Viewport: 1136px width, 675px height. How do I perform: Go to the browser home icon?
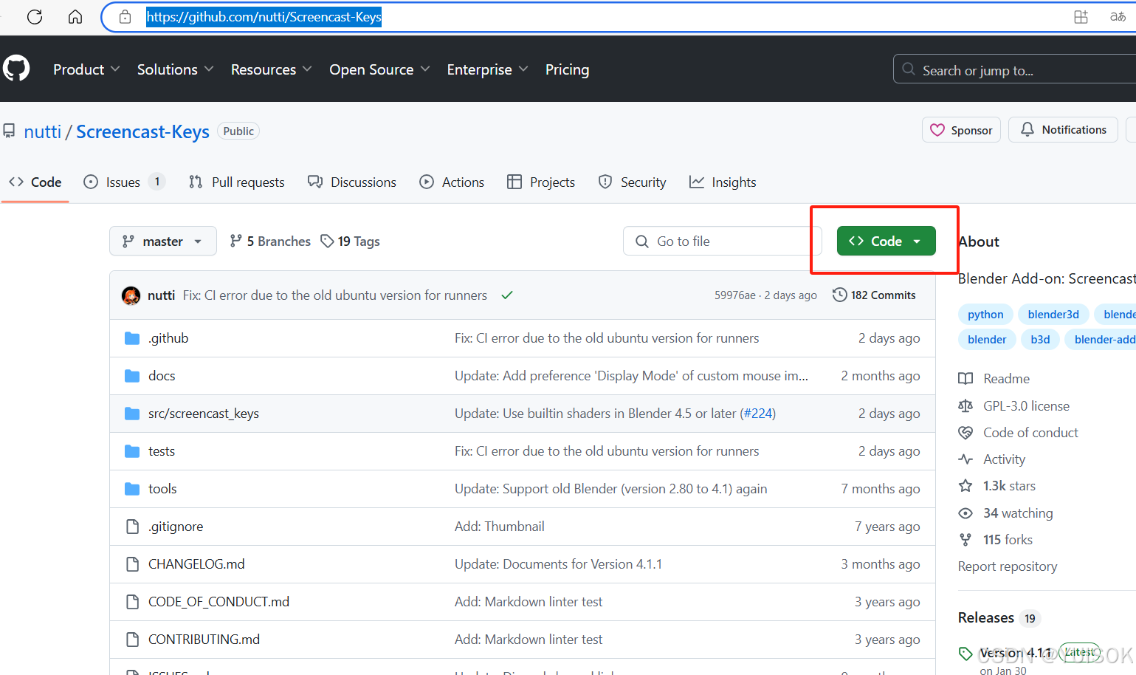75,17
